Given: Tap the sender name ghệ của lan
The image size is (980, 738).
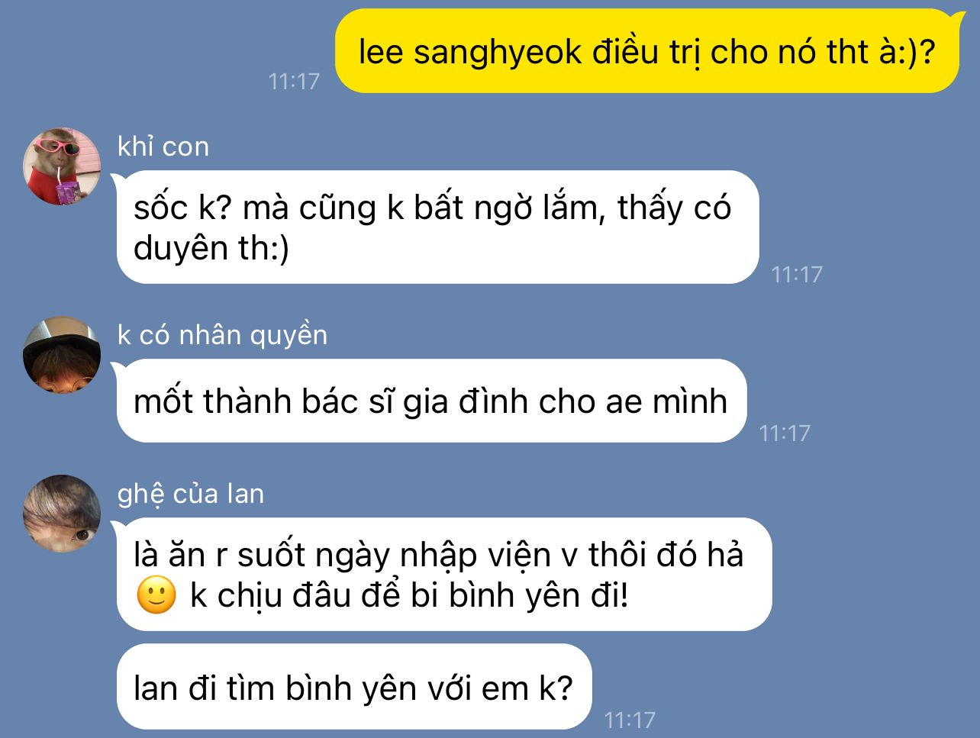Looking at the screenshot, I should (191, 494).
